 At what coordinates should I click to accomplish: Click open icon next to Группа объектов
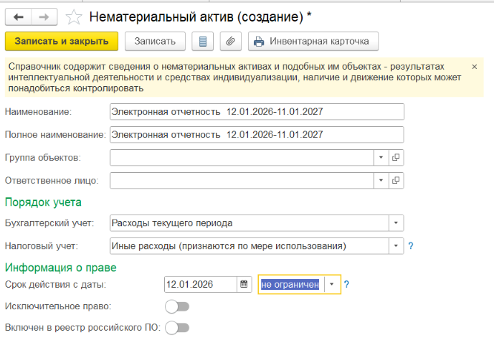point(395,157)
